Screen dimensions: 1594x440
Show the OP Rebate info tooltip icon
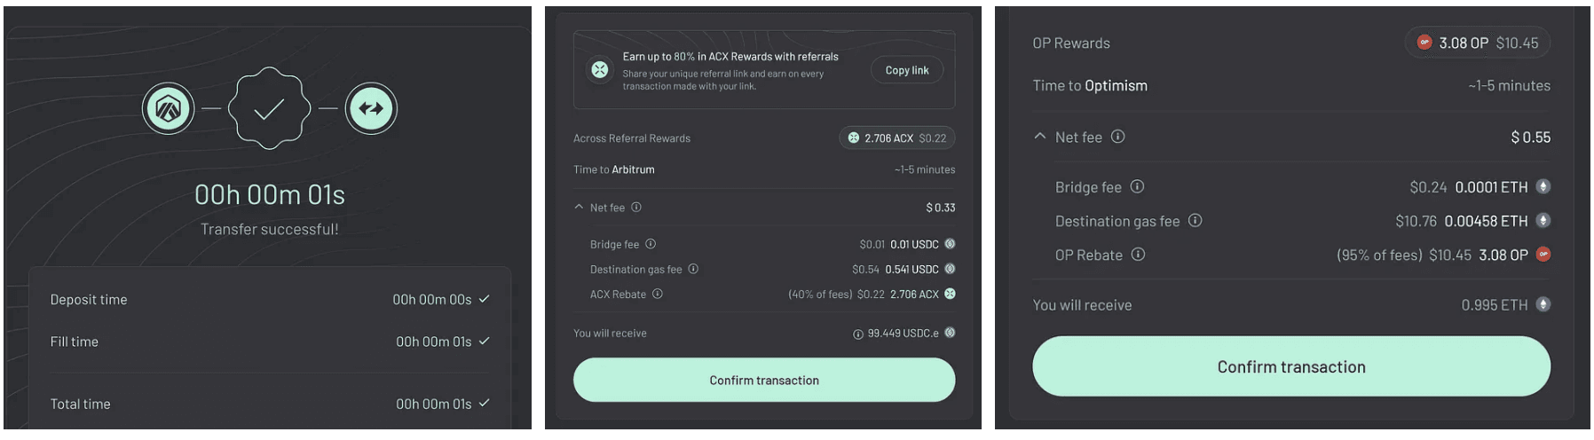[1138, 255]
